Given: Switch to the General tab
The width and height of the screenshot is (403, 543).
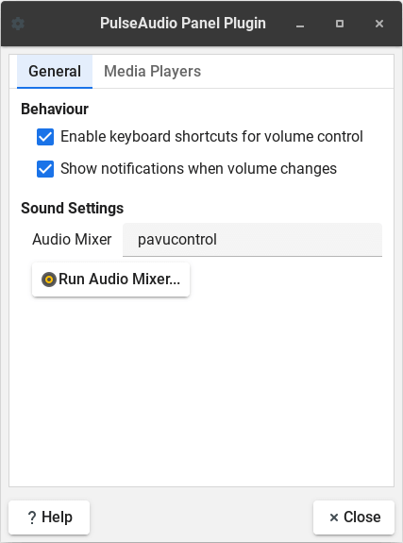Looking at the screenshot, I should click(55, 72).
